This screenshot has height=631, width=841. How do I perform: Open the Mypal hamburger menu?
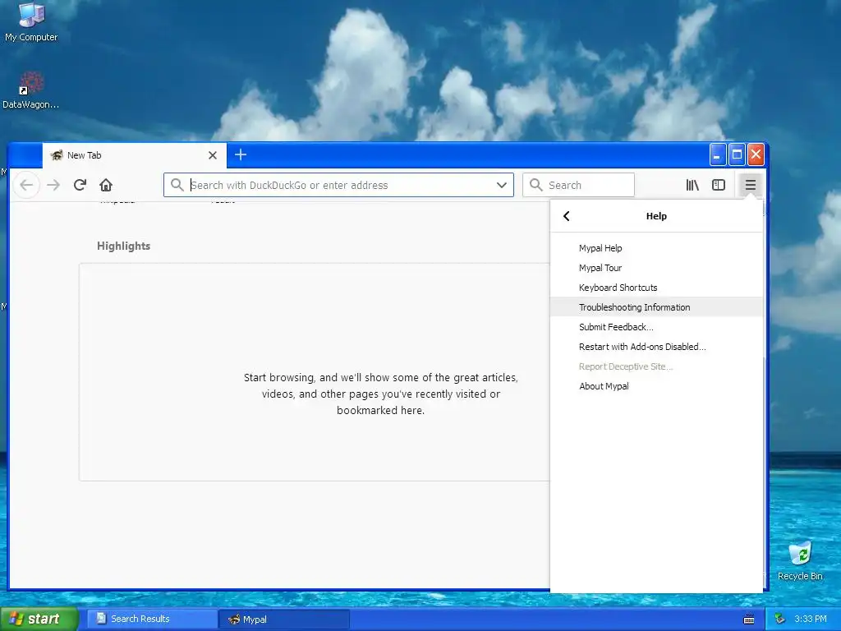tap(750, 185)
